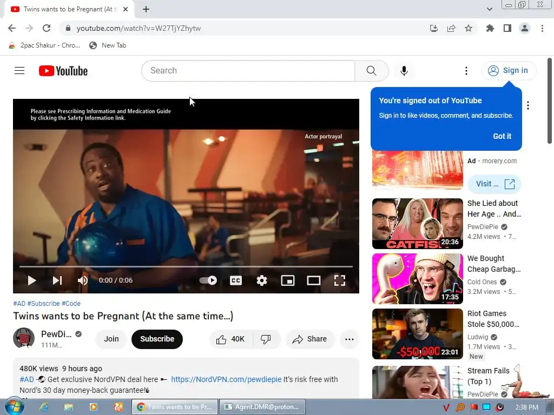This screenshot has height=415, width=554.
Task: Install app icon in address bar
Action: tap(433, 28)
